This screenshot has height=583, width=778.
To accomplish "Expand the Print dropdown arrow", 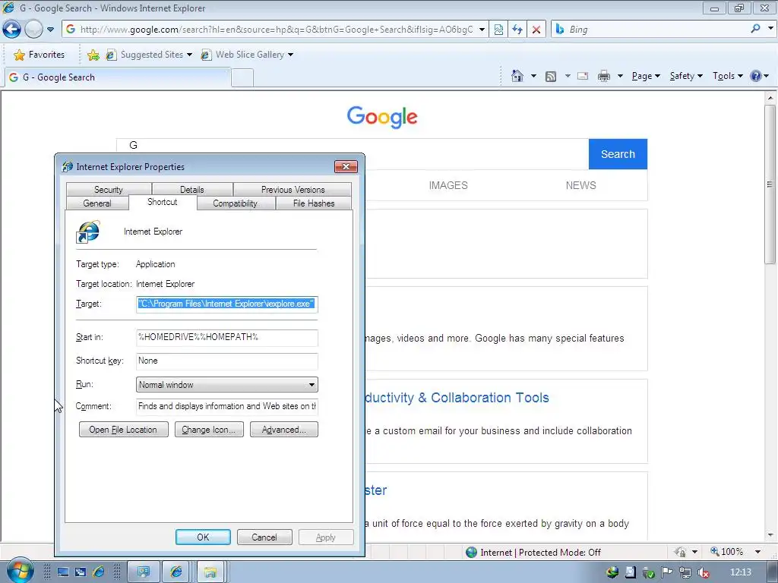I will [620, 76].
